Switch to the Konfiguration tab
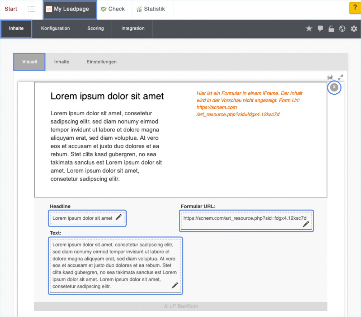 pos(55,28)
